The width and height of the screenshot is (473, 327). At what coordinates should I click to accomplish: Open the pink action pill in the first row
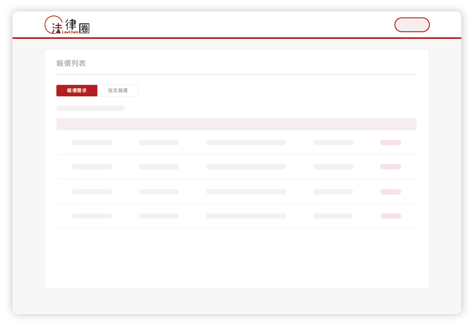pyautogui.click(x=390, y=142)
